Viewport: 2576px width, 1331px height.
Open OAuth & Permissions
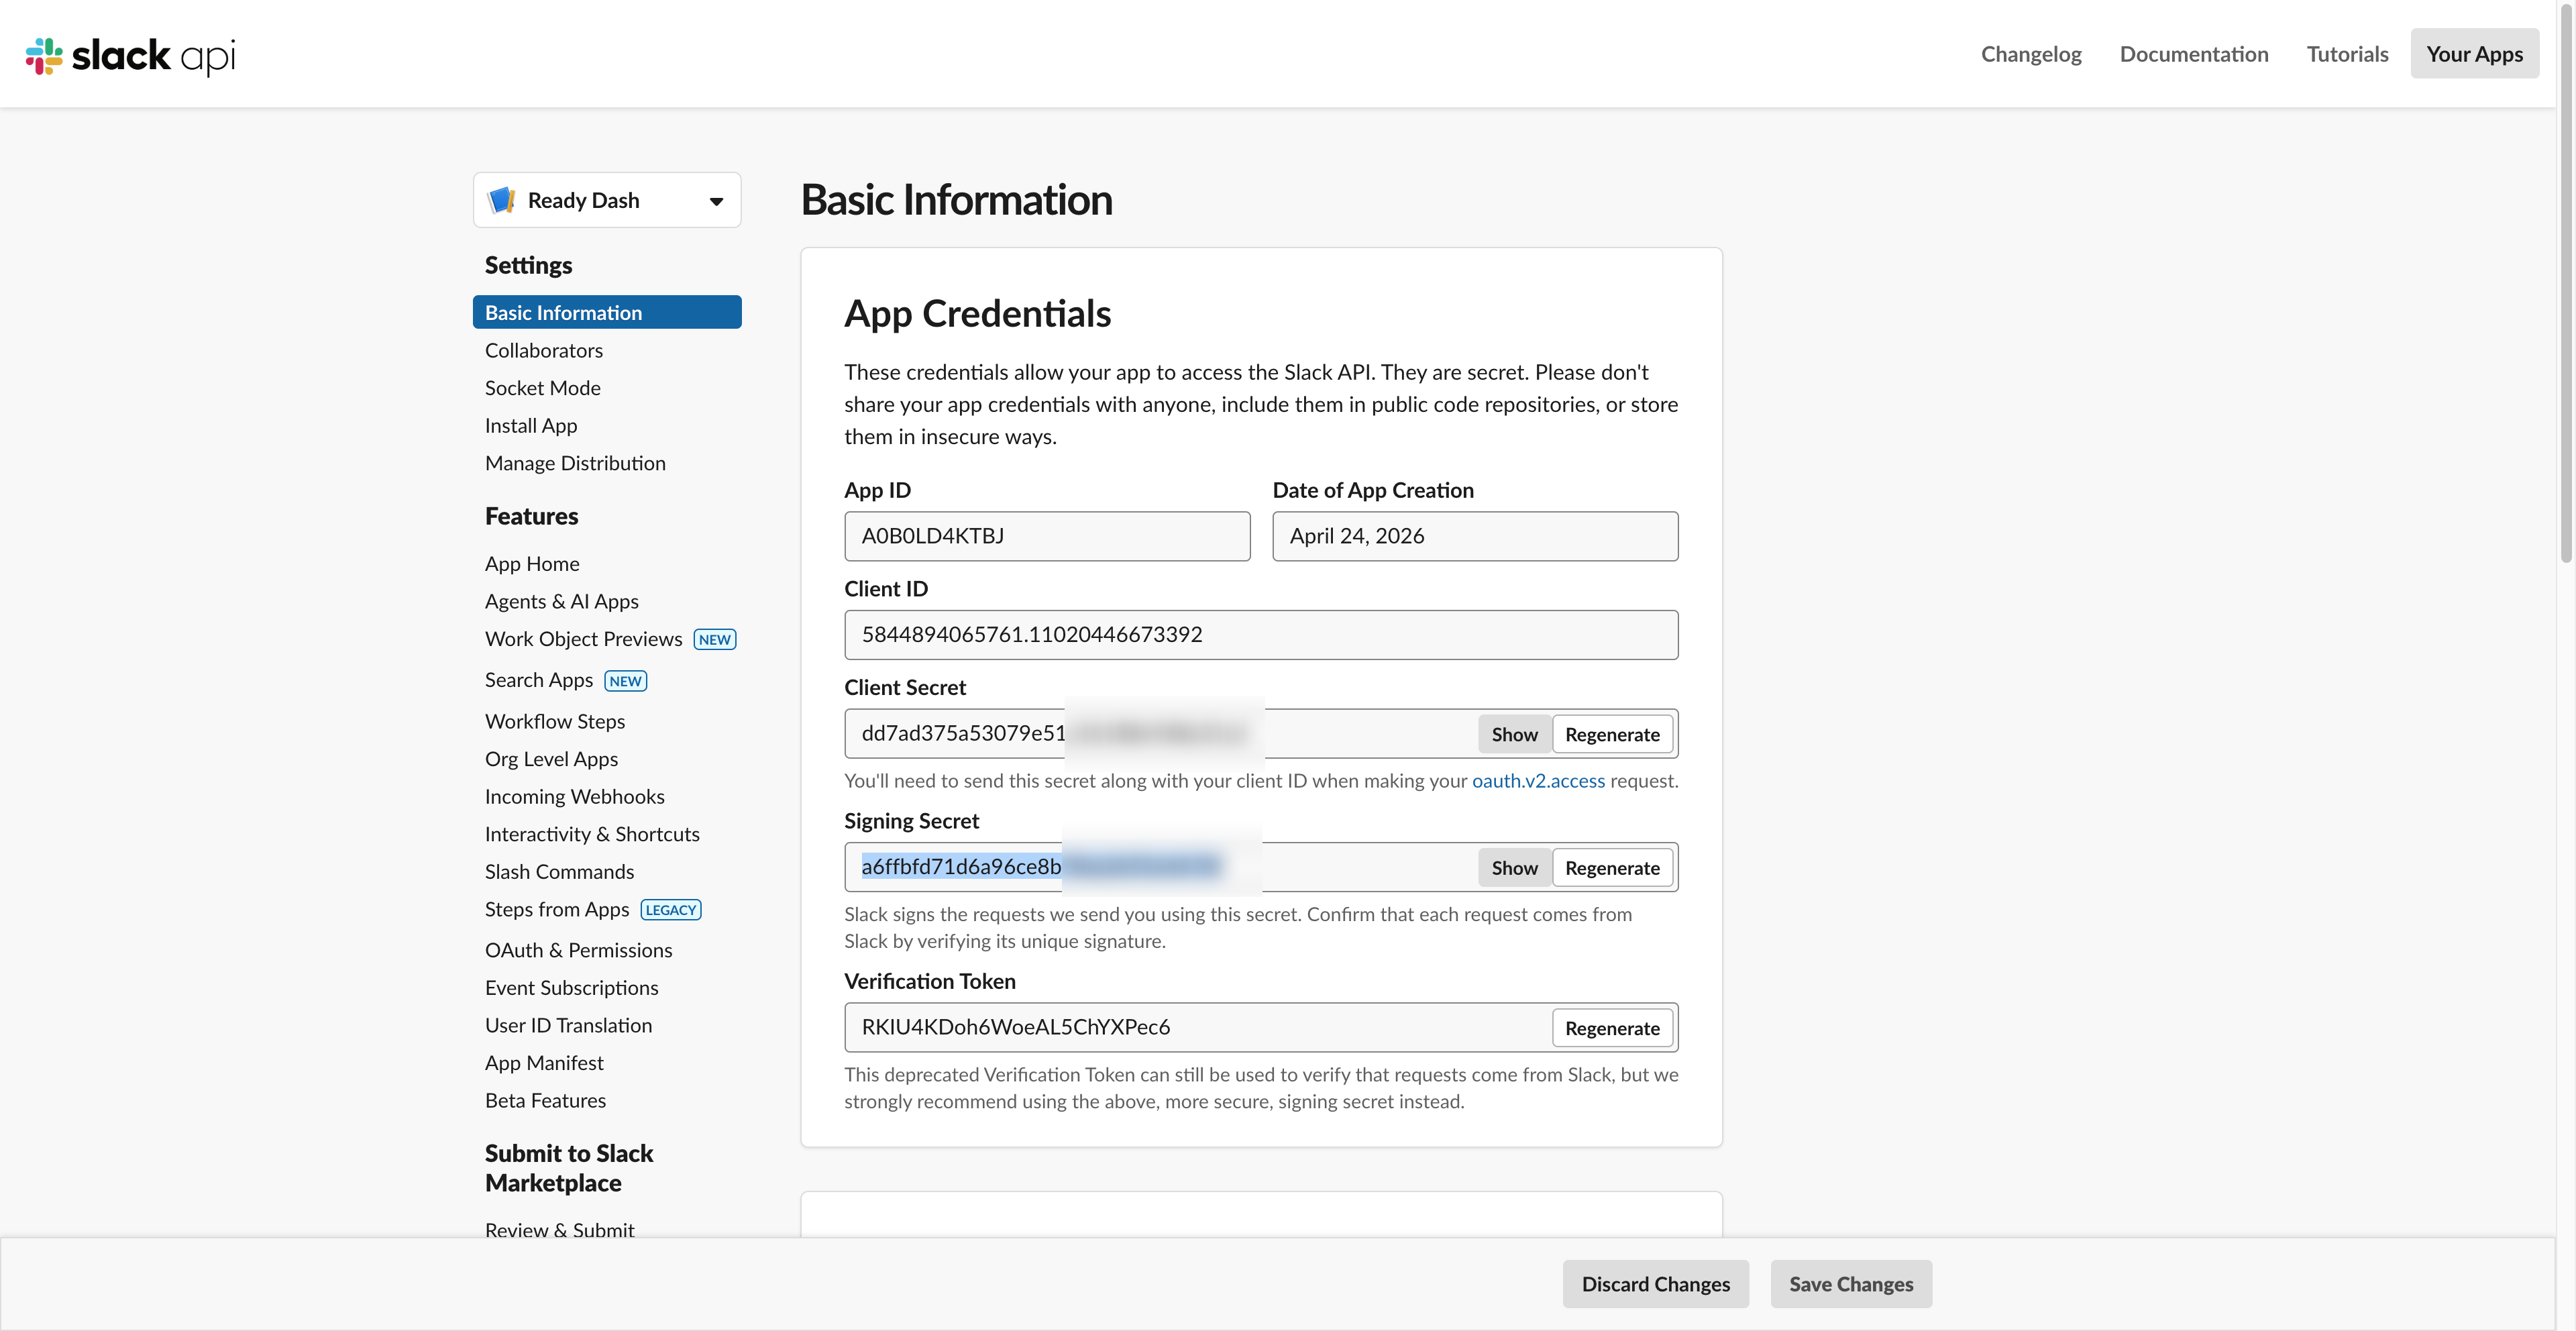[579, 950]
